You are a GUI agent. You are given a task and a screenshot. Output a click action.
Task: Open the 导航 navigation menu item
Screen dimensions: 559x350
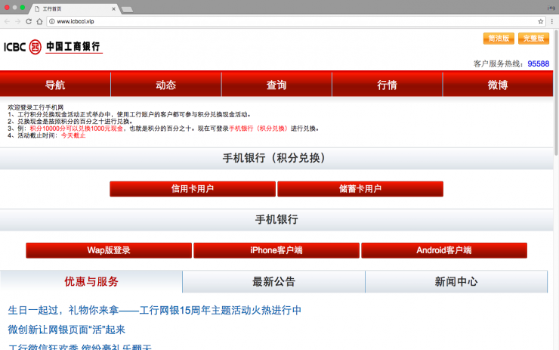click(55, 85)
